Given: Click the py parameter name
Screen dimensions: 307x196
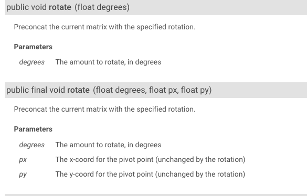Looking at the screenshot, I should point(23,175).
